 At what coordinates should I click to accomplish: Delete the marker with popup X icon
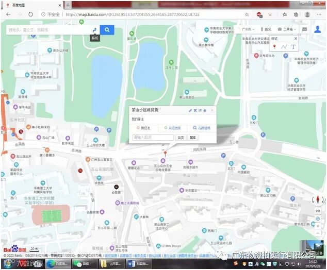pyautogui.click(x=195, y=110)
